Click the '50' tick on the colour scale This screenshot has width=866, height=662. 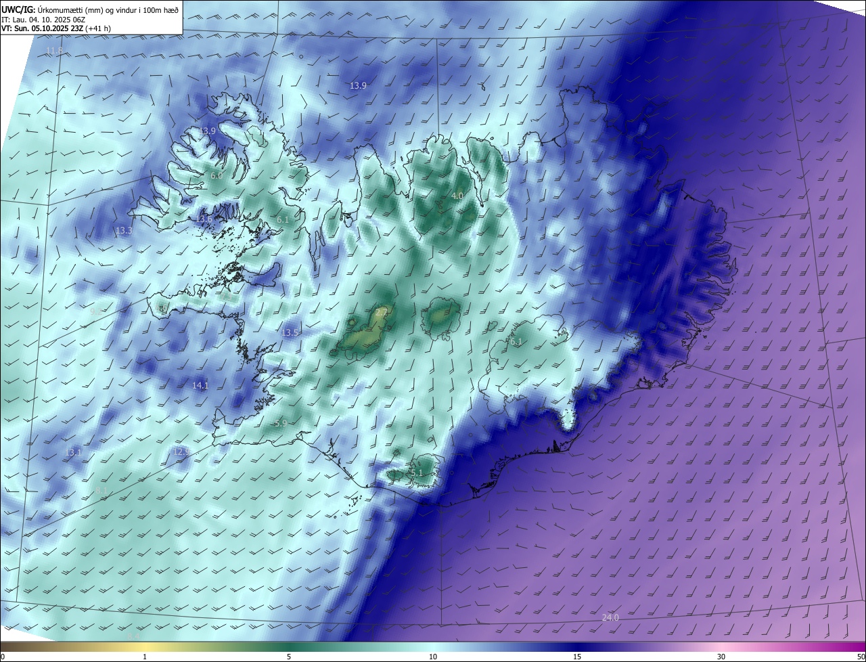tap(861, 657)
